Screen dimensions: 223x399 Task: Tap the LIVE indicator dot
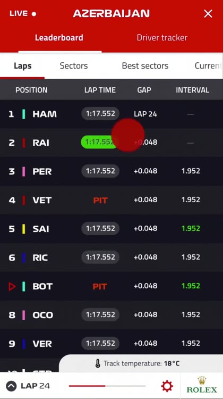34,14
